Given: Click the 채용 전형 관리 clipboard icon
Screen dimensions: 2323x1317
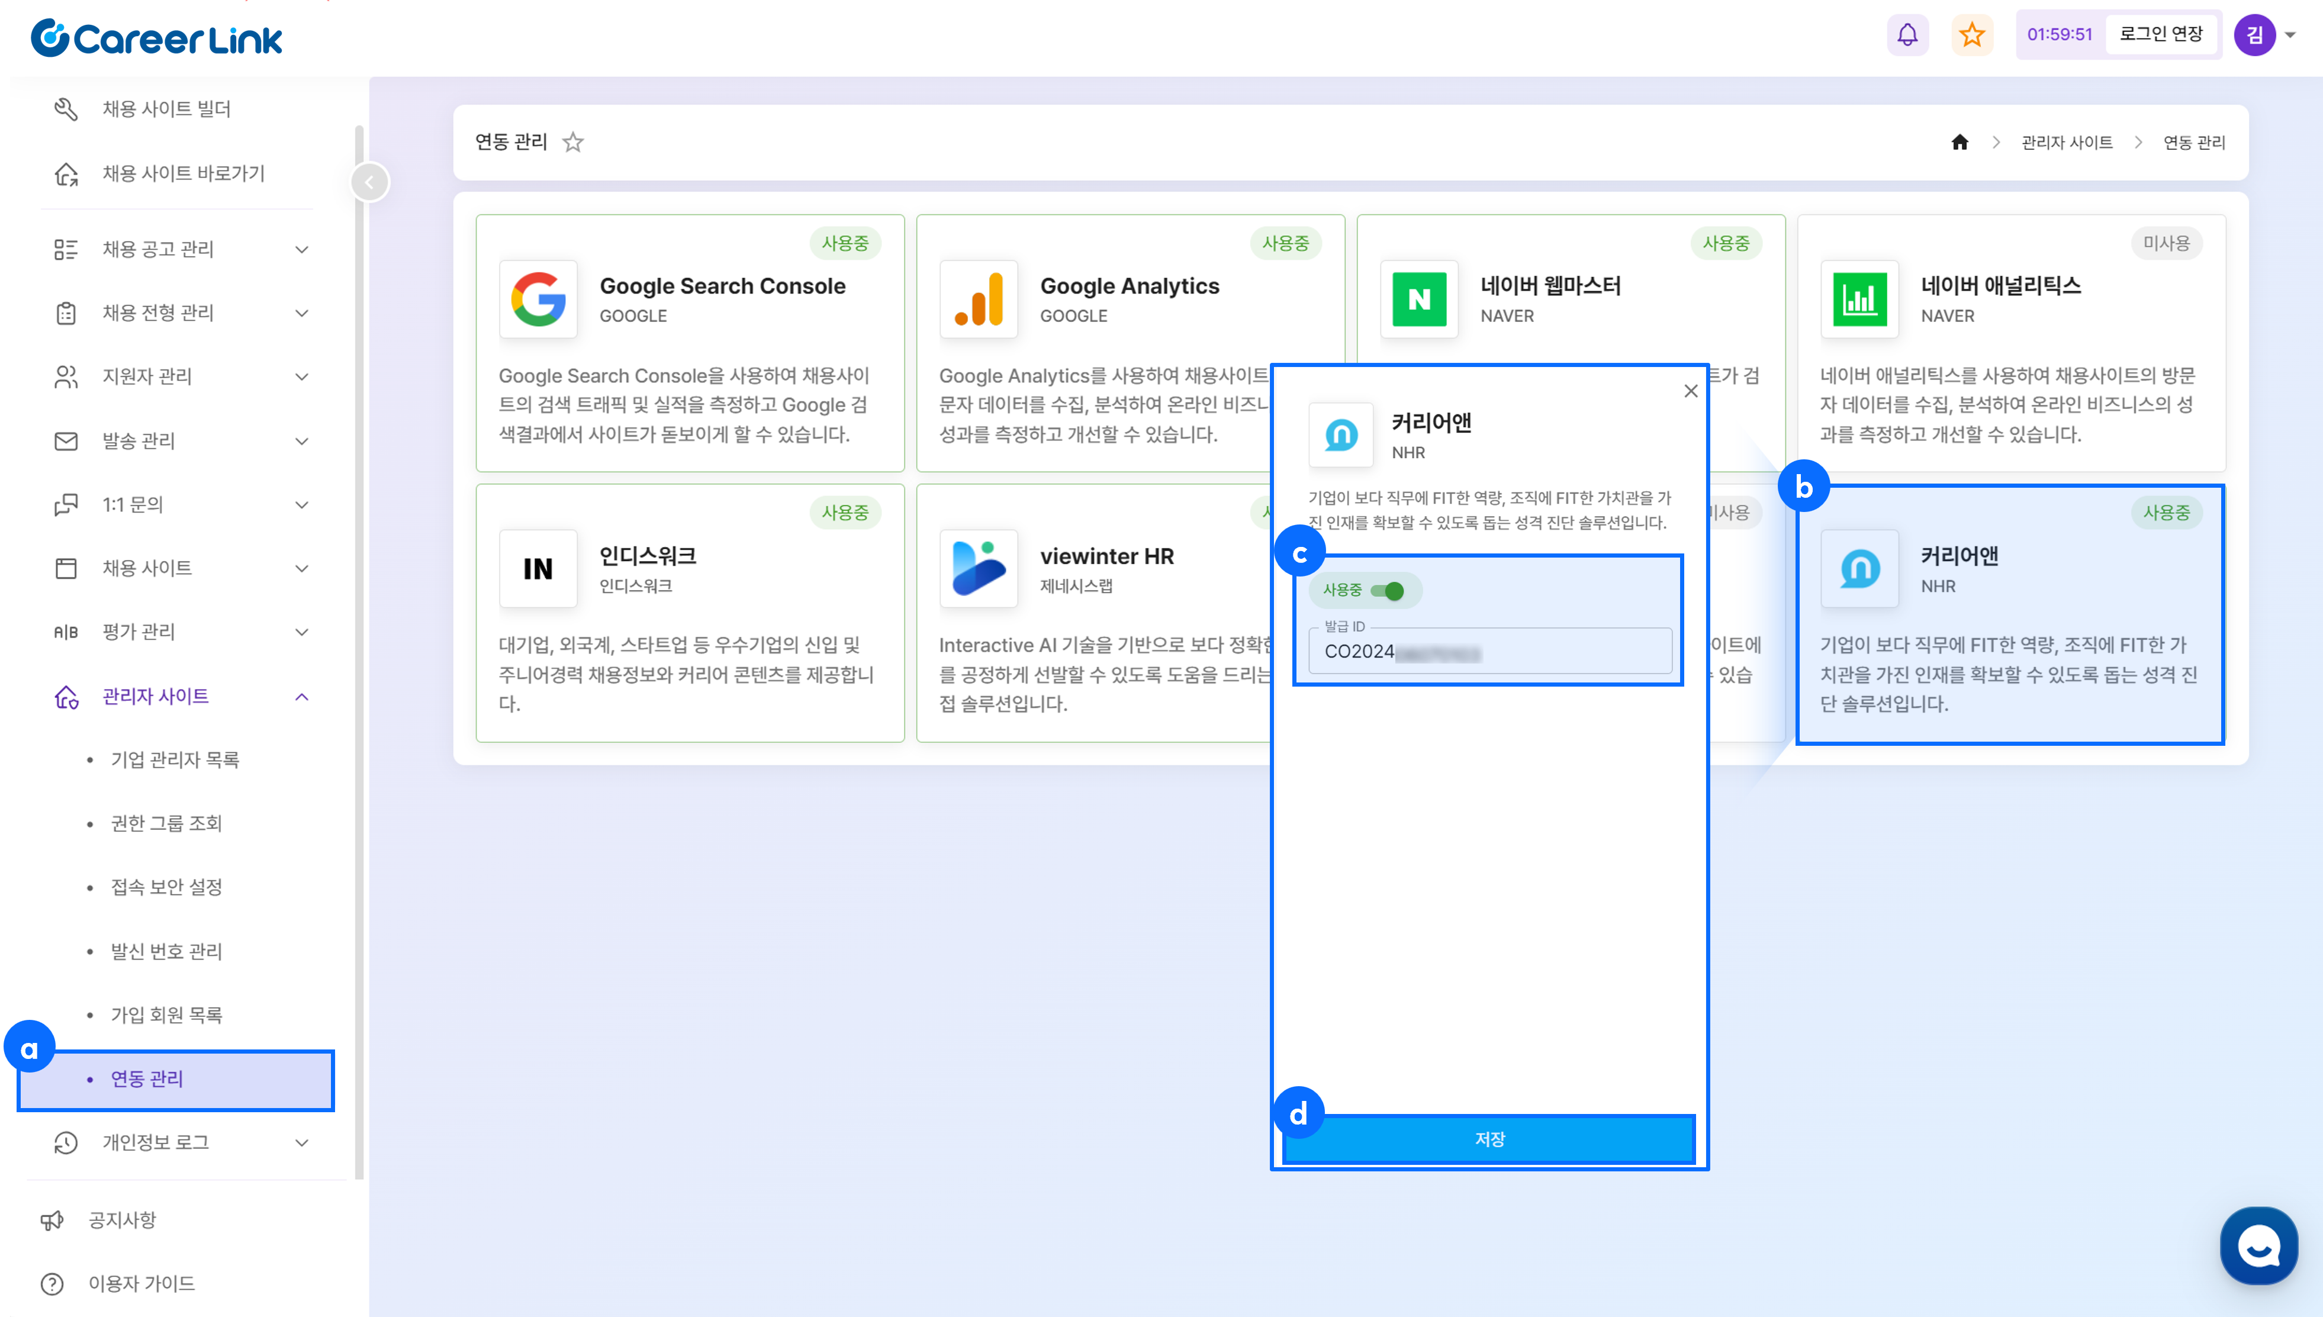Looking at the screenshot, I should (66, 313).
